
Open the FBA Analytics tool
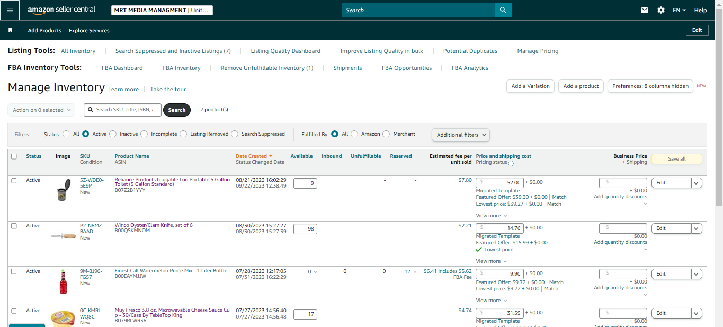pyautogui.click(x=470, y=68)
